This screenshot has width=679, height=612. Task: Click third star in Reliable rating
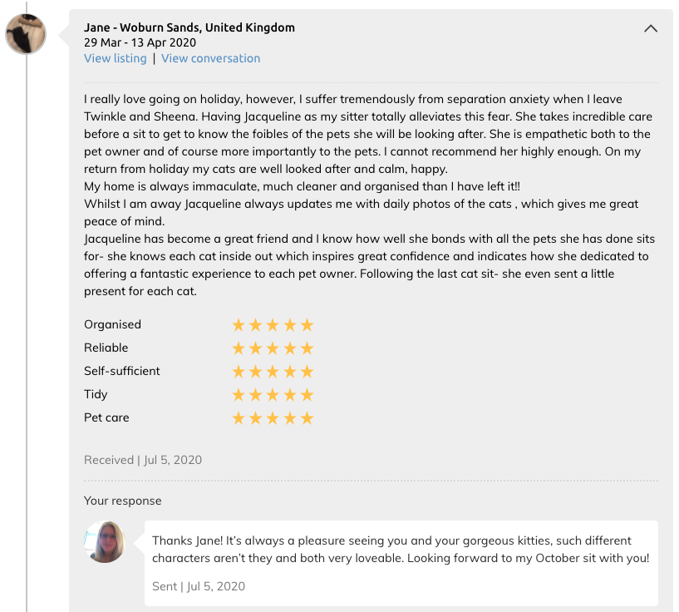point(273,348)
